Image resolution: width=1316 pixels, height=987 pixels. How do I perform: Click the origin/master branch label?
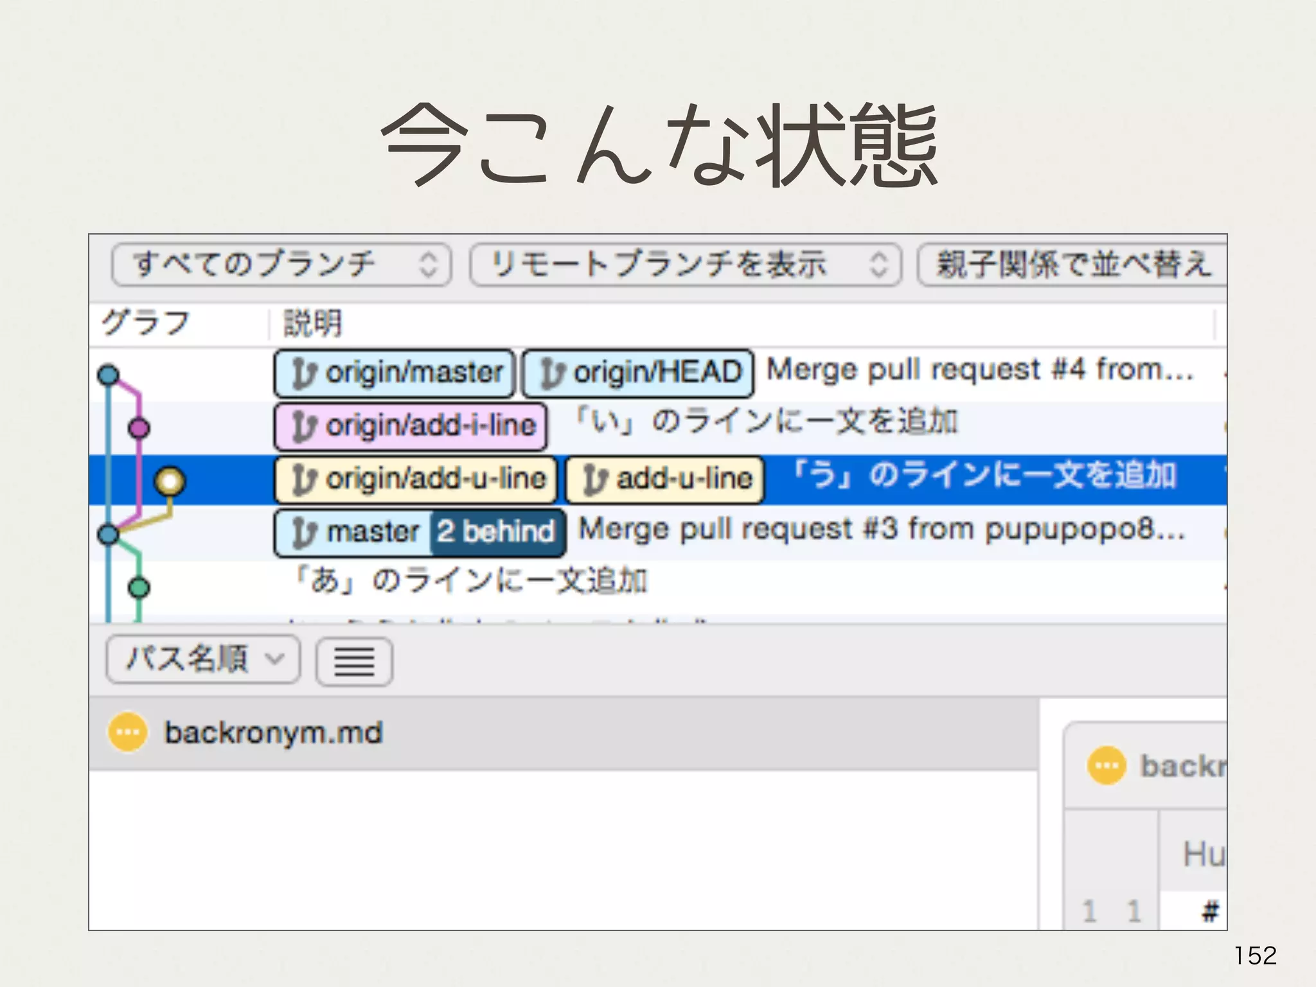click(x=395, y=373)
